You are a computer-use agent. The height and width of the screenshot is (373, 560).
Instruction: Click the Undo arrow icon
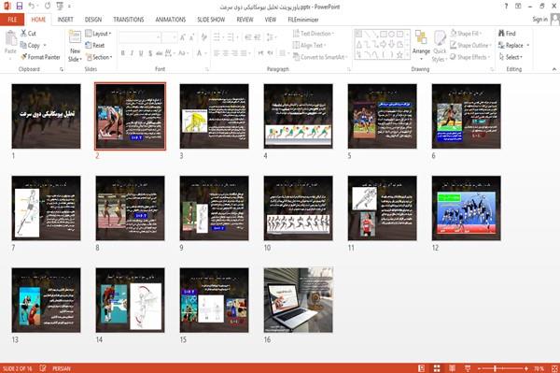(32, 6)
